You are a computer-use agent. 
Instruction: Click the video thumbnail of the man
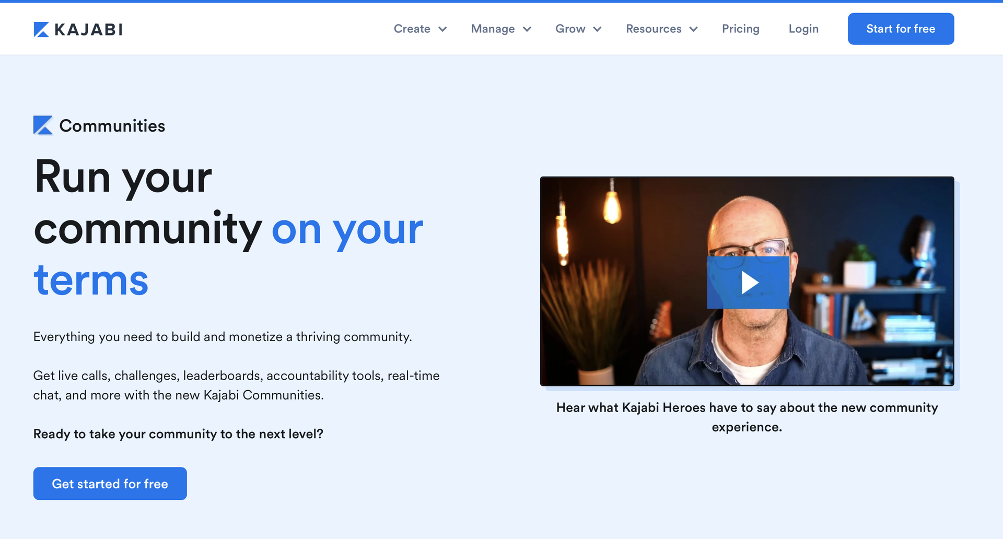tap(747, 282)
